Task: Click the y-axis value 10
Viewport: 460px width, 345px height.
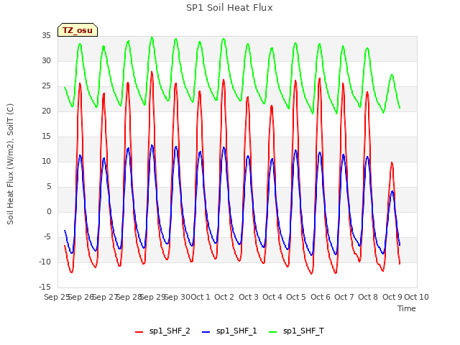Action: (x=46, y=162)
